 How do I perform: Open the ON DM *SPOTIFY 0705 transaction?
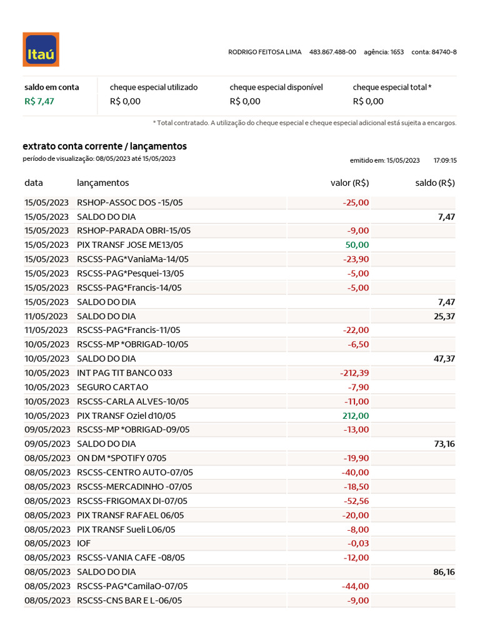(x=122, y=458)
